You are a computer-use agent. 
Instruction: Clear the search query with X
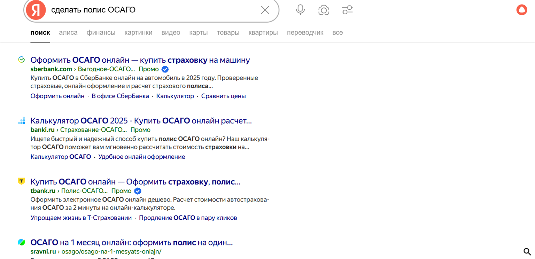tap(265, 10)
